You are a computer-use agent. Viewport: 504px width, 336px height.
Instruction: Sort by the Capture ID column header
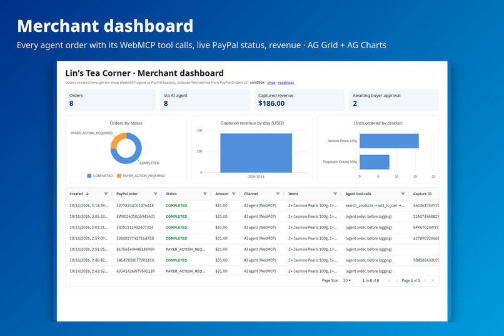tap(422, 194)
